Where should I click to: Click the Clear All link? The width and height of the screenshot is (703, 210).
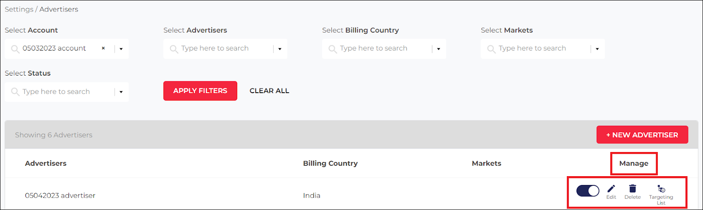pyautogui.click(x=269, y=91)
